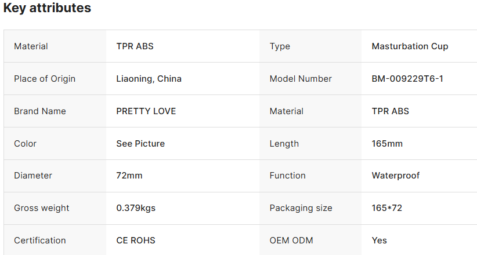The image size is (477, 255).
Task: Click the Waterproof function value
Action: (x=396, y=176)
